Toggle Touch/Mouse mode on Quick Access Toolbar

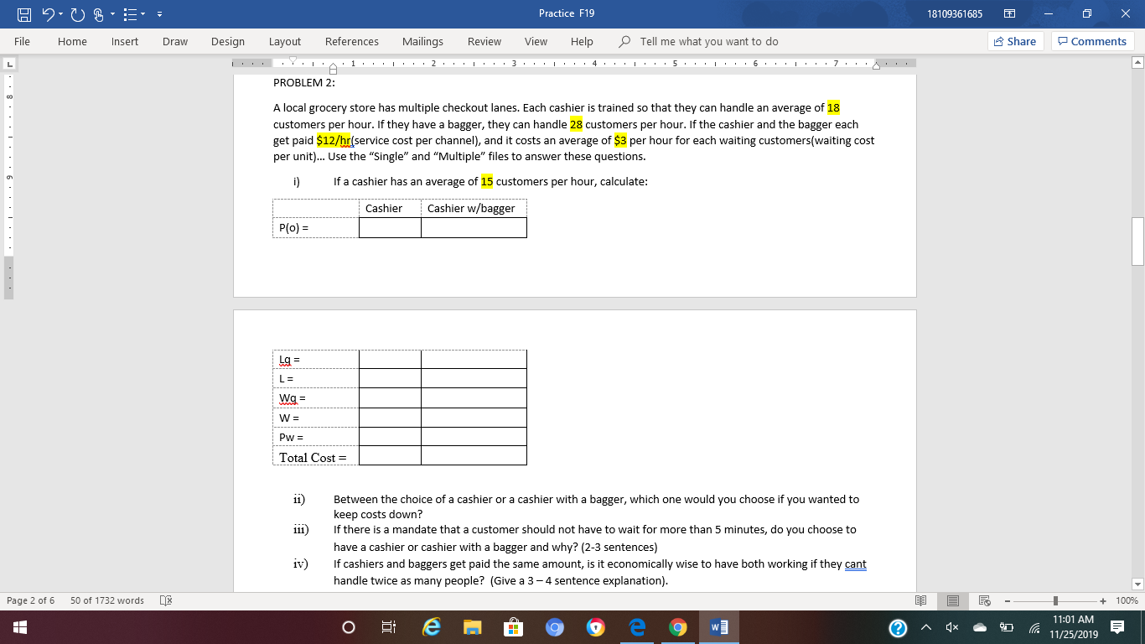(x=98, y=13)
